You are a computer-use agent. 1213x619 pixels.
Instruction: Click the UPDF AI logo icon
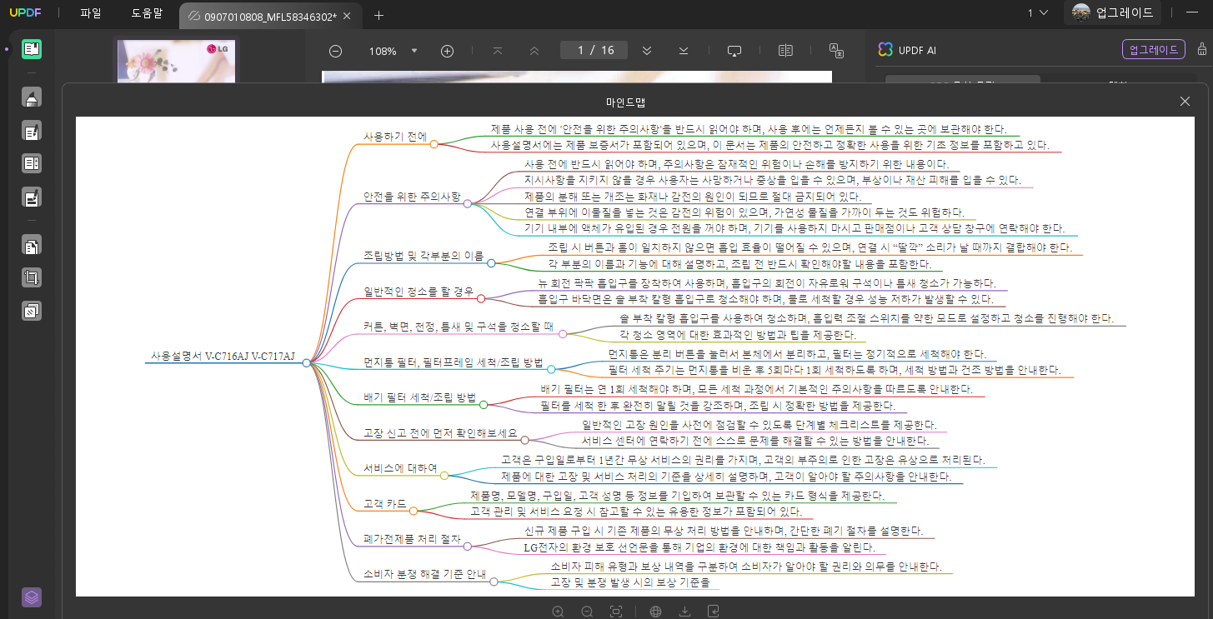[885, 50]
